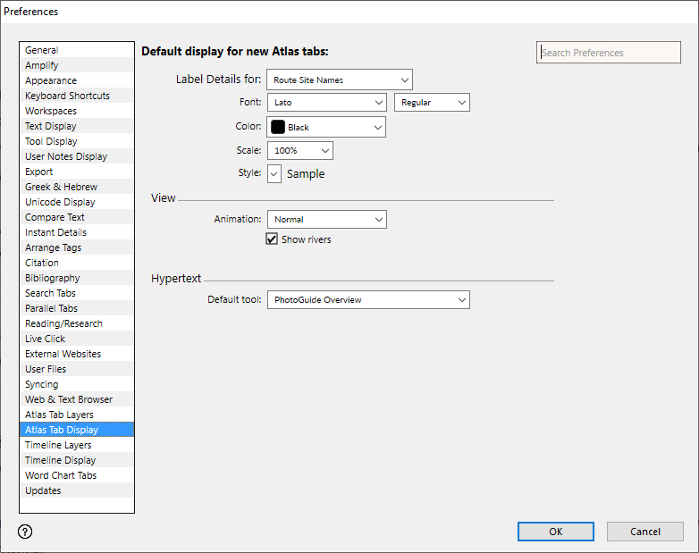Click the Cancel button

(644, 532)
